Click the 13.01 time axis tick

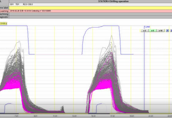pyautogui.click(x=74, y=116)
